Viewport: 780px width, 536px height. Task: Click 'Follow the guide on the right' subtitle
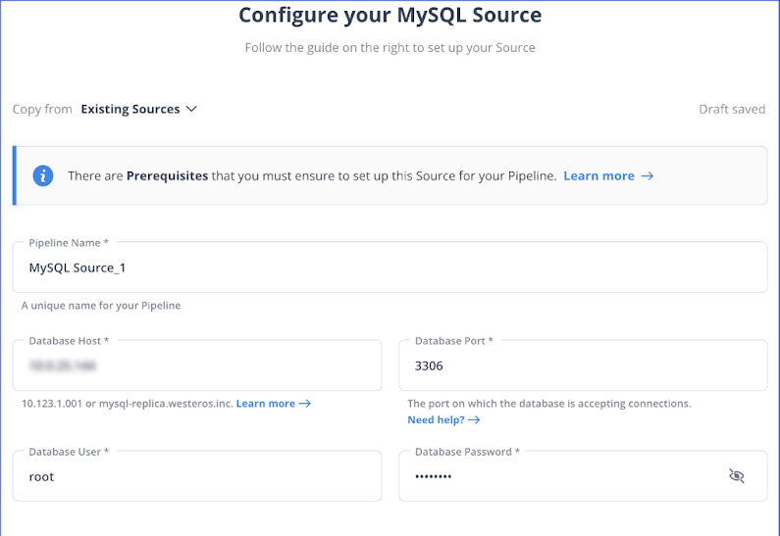pyautogui.click(x=390, y=48)
